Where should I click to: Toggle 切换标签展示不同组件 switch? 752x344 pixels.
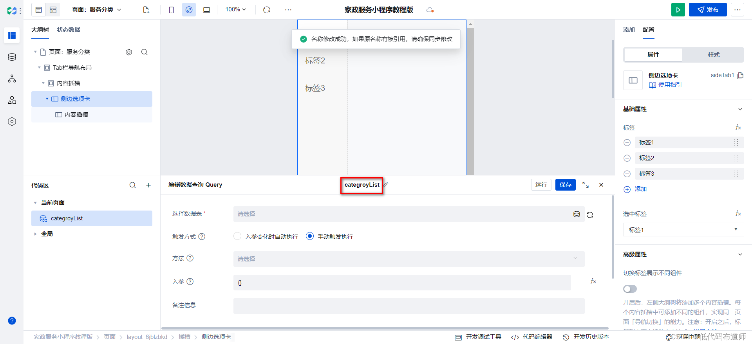pyautogui.click(x=630, y=289)
